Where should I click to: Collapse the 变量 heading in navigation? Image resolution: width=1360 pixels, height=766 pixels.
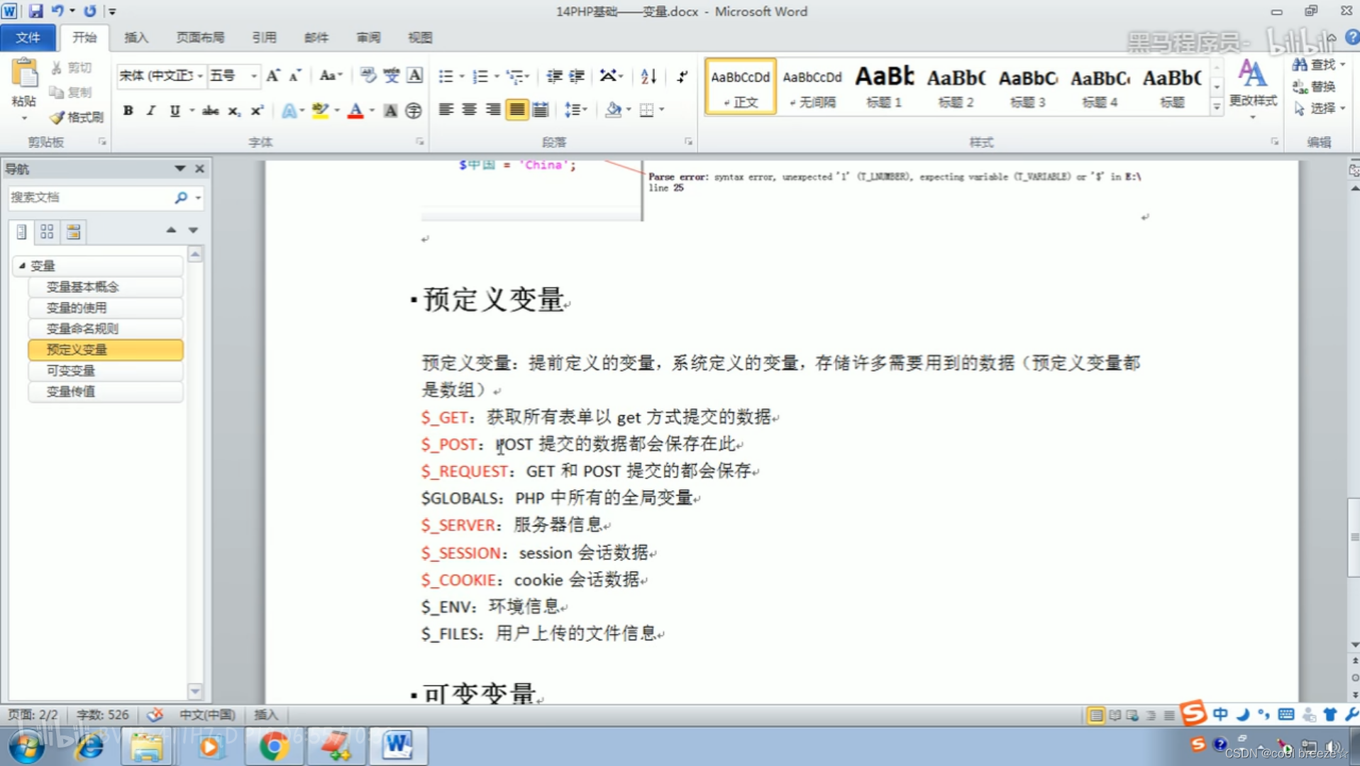pyautogui.click(x=22, y=265)
